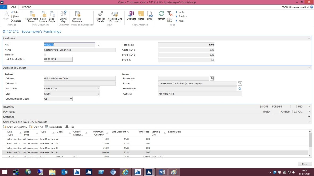This screenshot has width=314, height=176.
Task: Toggle the Blocked checkbox
Action: 45,54
